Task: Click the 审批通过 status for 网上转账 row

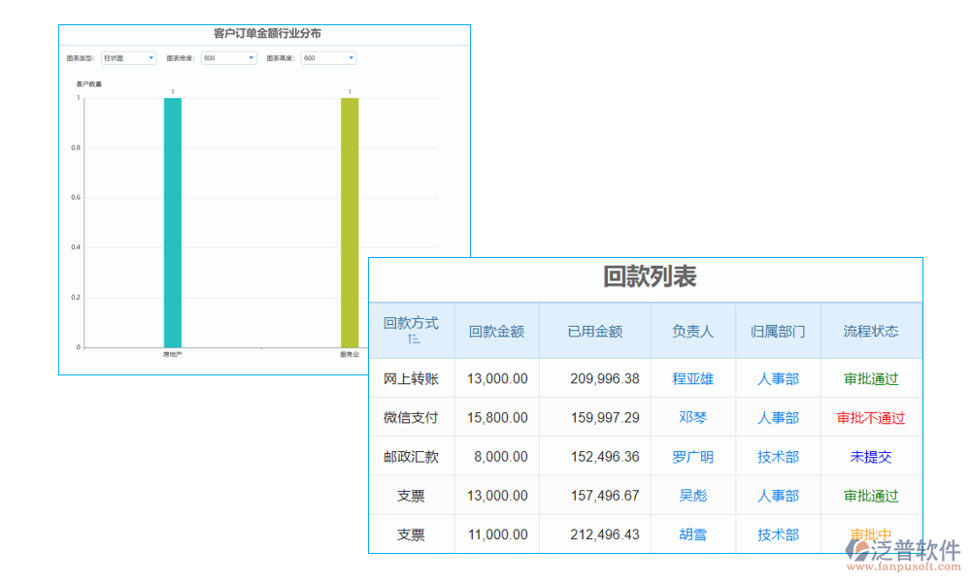Action: (869, 378)
